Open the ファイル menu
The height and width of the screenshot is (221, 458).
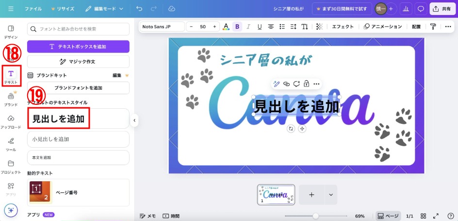33,9
